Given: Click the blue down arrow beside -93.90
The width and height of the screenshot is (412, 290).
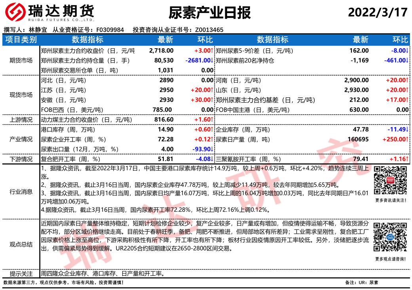Looking at the screenshot, I should pyautogui.click(x=212, y=149).
